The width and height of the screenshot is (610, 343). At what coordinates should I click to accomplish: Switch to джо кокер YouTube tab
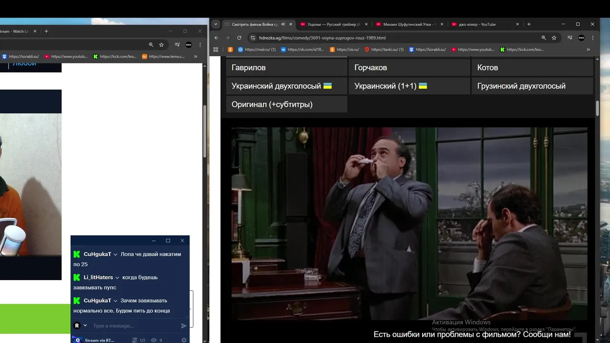pyautogui.click(x=485, y=24)
